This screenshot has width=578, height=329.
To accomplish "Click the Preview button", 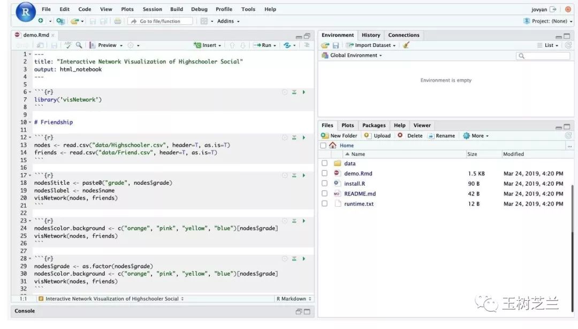I will [x=103, y=45].
